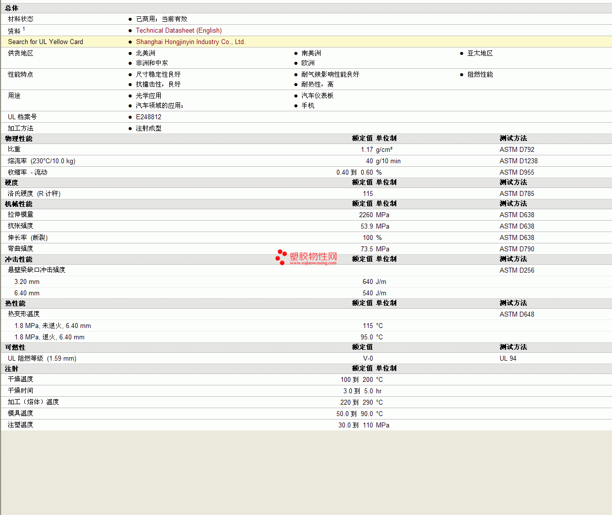The image size is (612, 515).
Task: Click the 耐气候影响性能良好 feature
Action: point(330,75)
